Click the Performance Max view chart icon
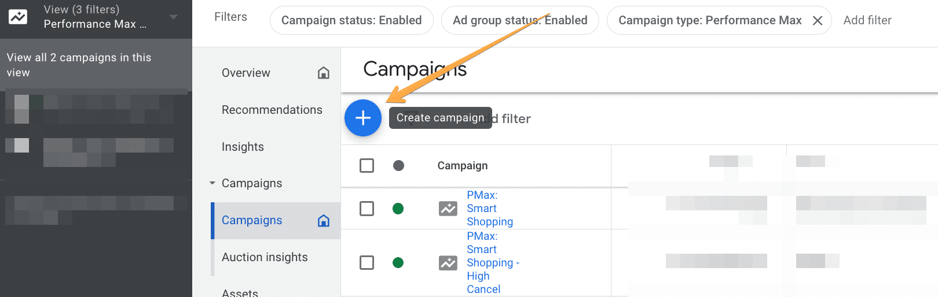 [x=17, y=17]
